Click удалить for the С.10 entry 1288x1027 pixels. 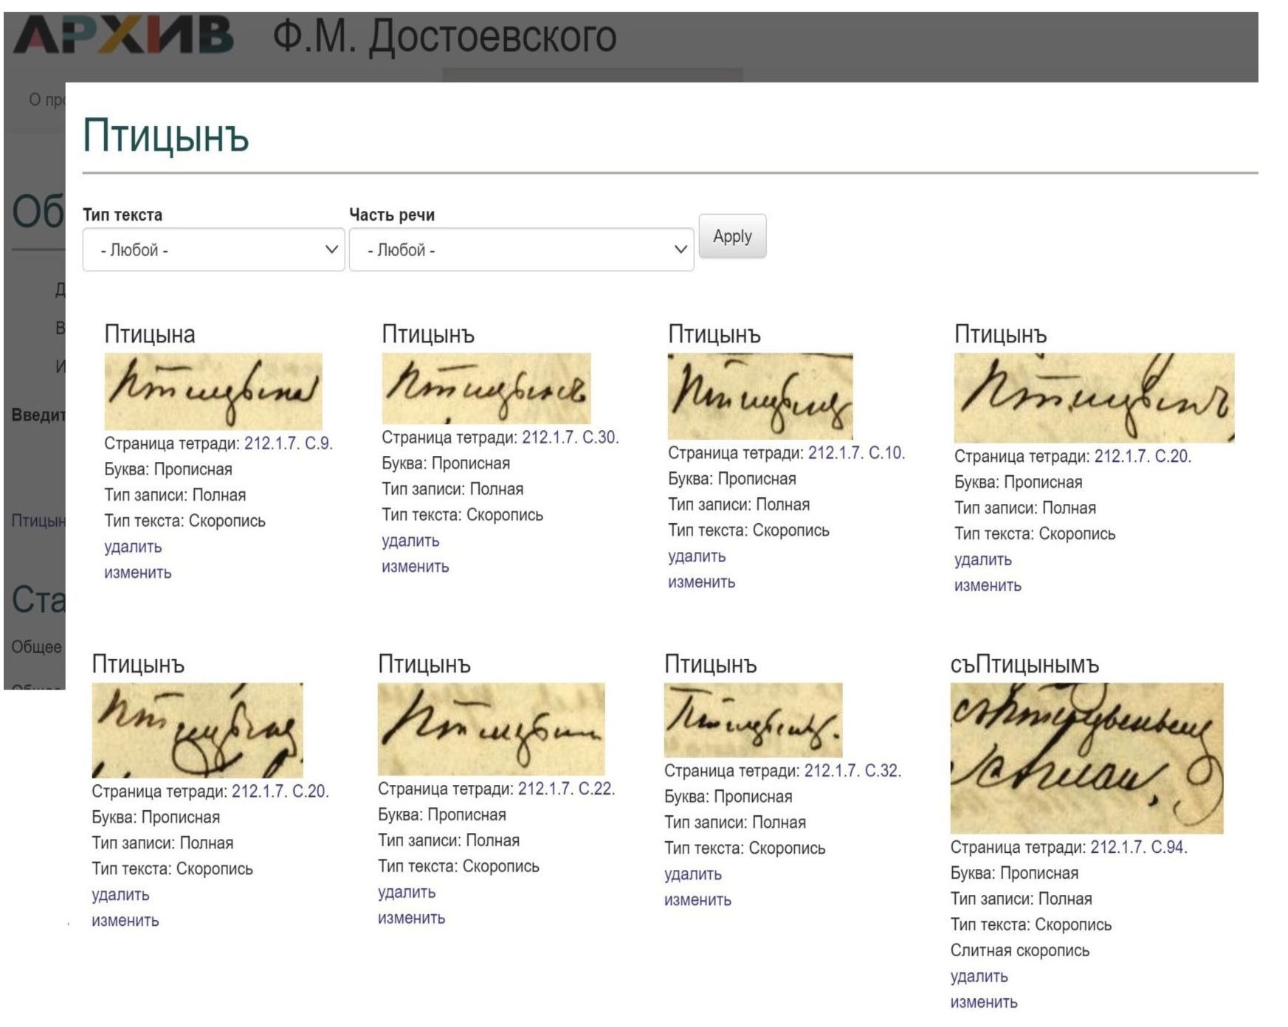click(x=697, y=556)
